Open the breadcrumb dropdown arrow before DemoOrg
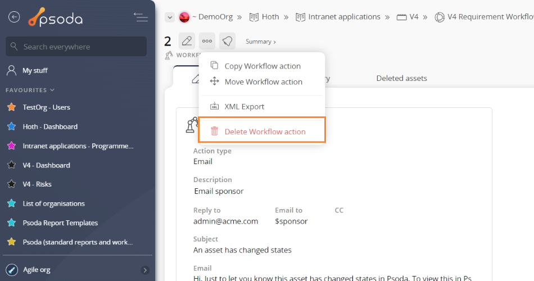 click(169, 17)
